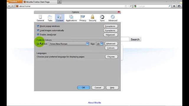Open the Privacy options pane
The height and width of the screenshot is (106, 189).
pyautogui.click(x=83, y=18)
